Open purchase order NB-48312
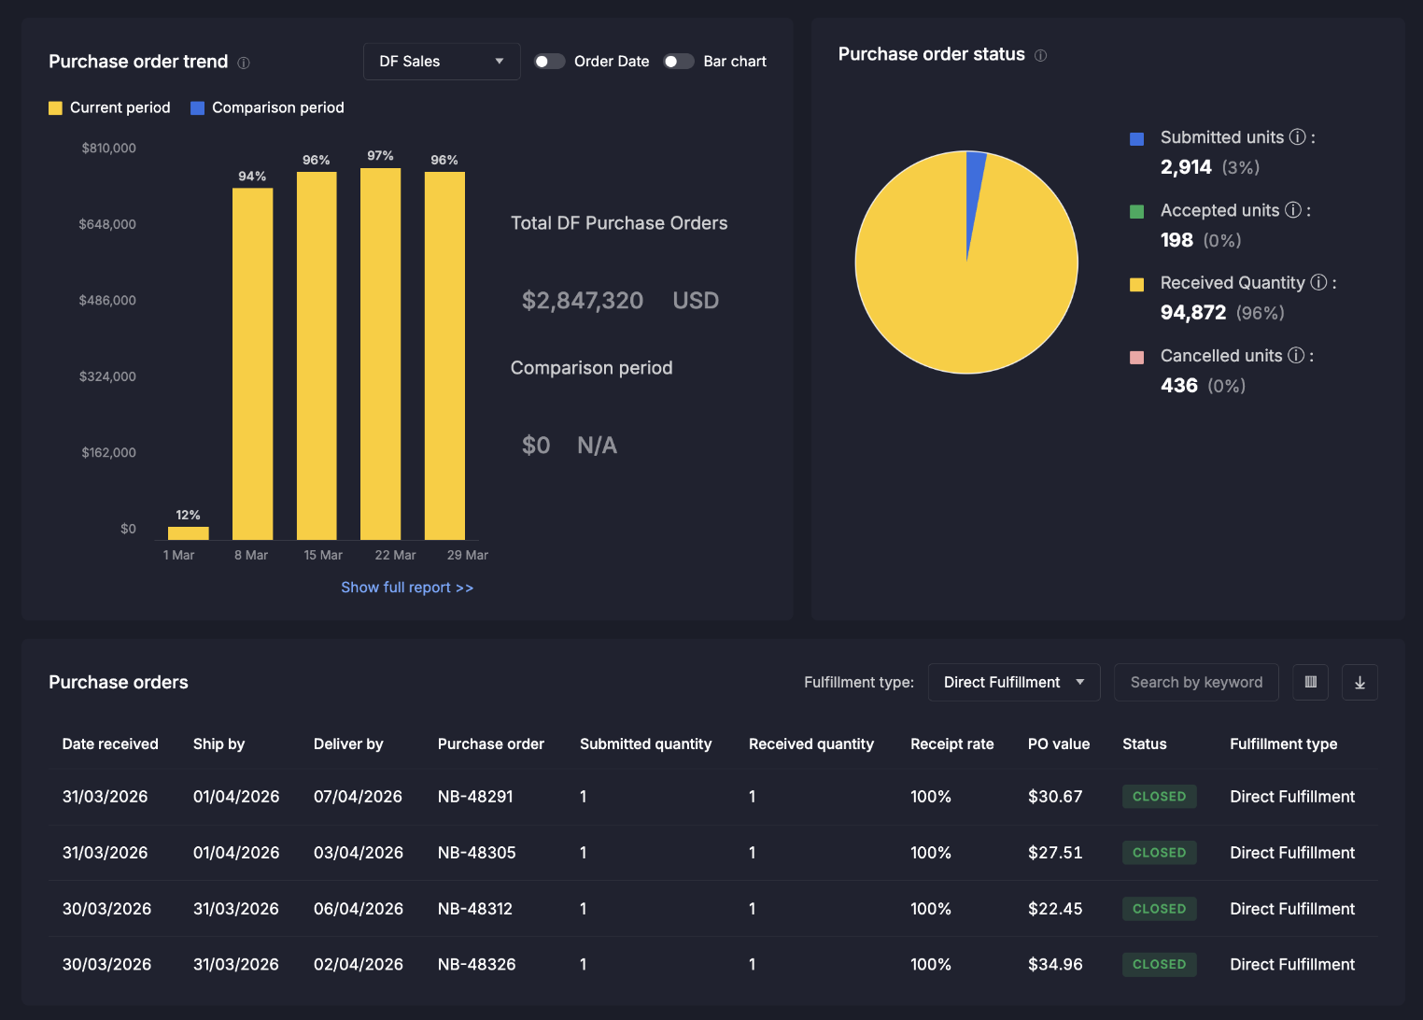The height and width of the screenshot is (1020, 1423). pyautogui.click(x=475, y=909)
